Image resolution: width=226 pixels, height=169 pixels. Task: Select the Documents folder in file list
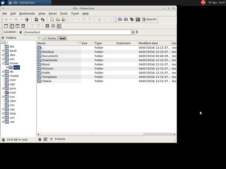pos(50,56)
